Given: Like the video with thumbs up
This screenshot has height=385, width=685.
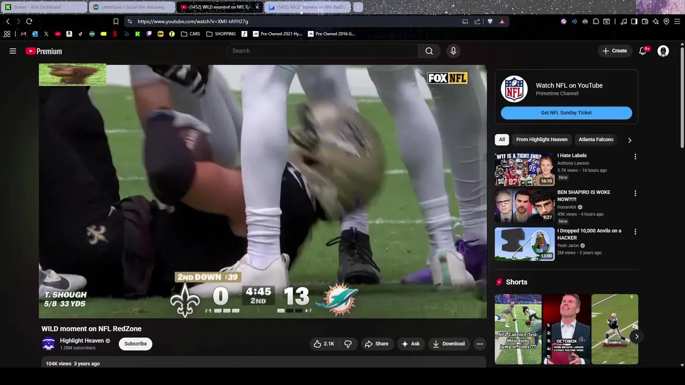Looking at the screenshot, I should [x=324, y=344].
